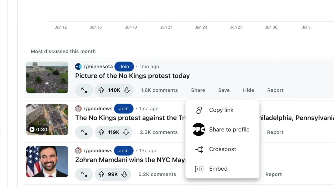The width and height of the screenshot is (334, 187).
Task: Click the Jun 21 timeline marker
Action: tap(166, 27)
